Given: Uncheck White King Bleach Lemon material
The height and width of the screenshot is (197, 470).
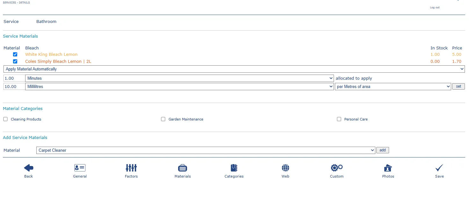Looking at the screenshot, I should 15,55.
